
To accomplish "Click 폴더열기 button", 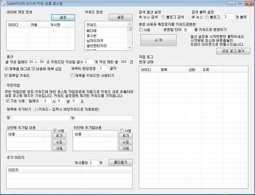I will [121, 162].
